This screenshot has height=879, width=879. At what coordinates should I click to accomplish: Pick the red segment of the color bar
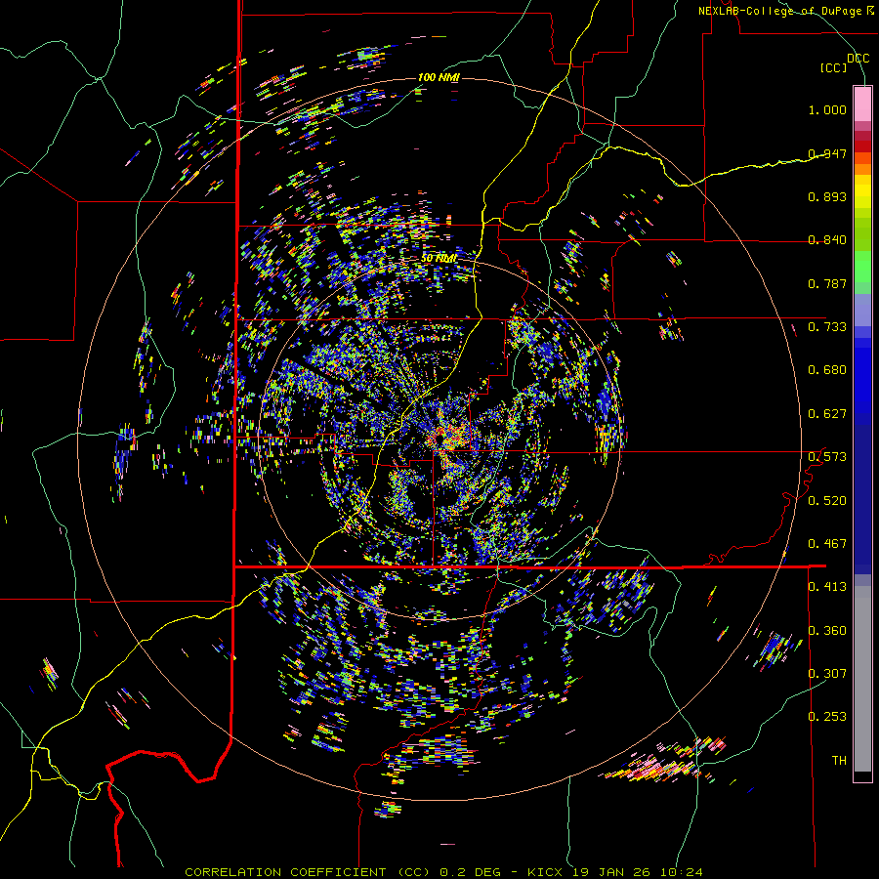[862, 146]
